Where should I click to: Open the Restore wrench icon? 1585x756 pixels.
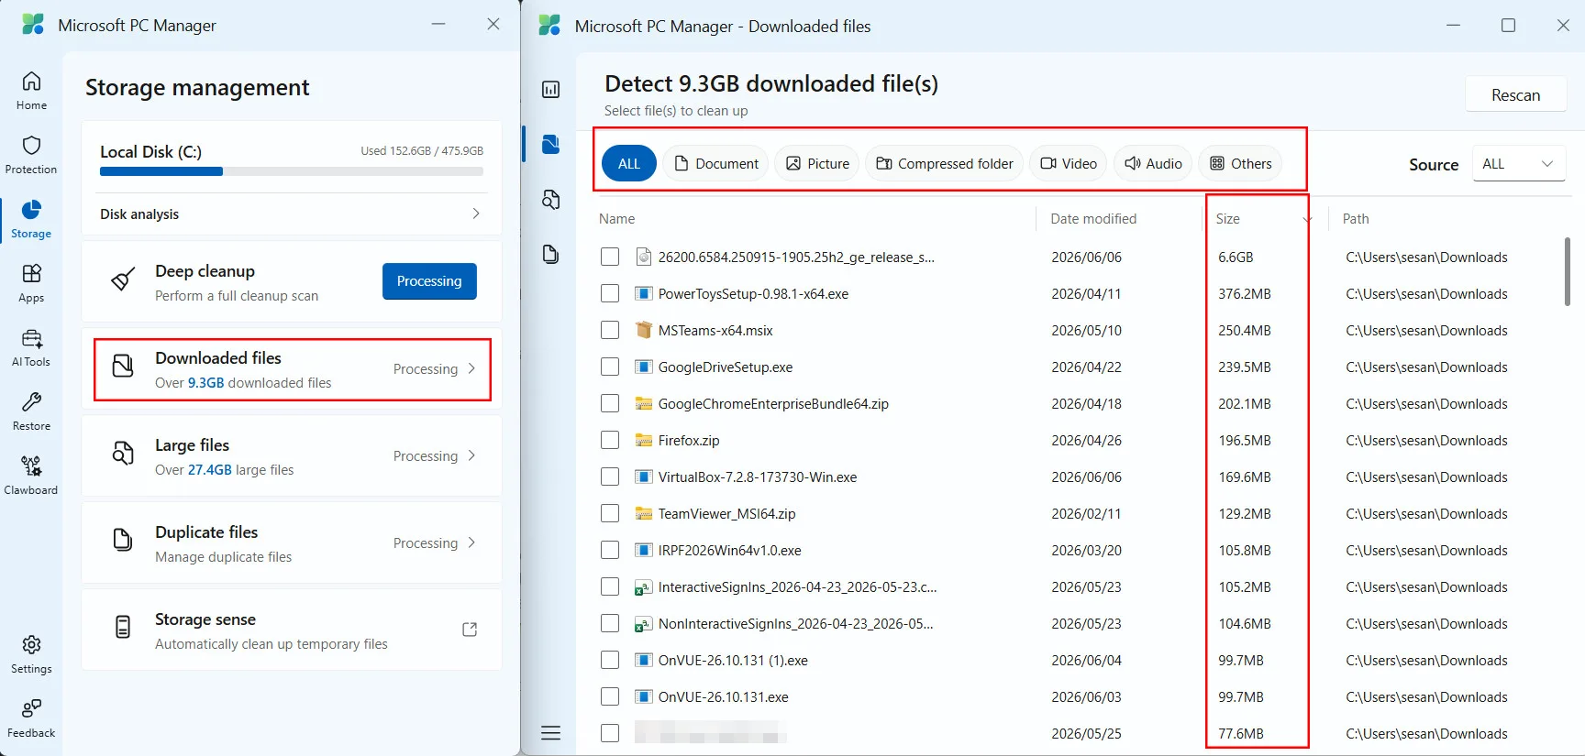(31, 402)
